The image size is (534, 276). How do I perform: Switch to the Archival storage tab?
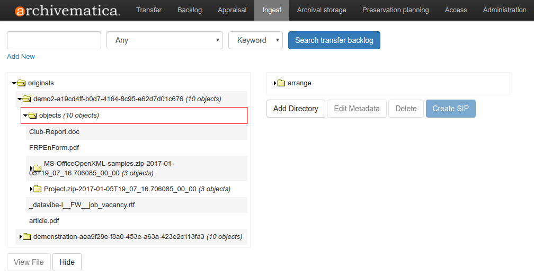(x=321, y=10)
